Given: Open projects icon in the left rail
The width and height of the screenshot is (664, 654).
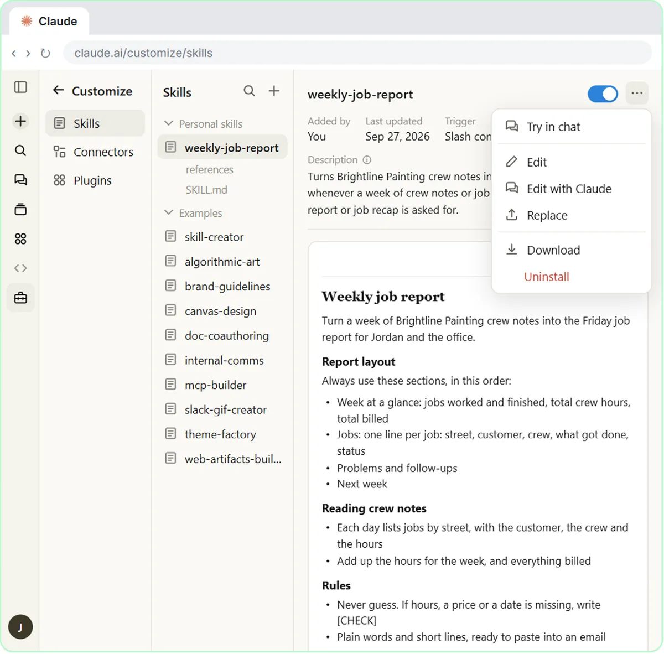Looking at the screenshot, I should (20, 209).
